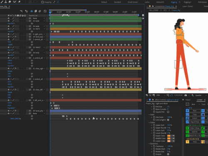
Task: Click the current time indicator playhead
Action: [x=50, y=12]
